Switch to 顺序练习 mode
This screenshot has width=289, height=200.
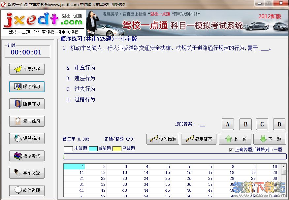27,86
